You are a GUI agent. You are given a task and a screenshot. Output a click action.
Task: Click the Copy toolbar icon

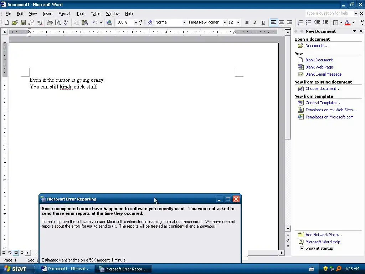[x=76, y=22]
